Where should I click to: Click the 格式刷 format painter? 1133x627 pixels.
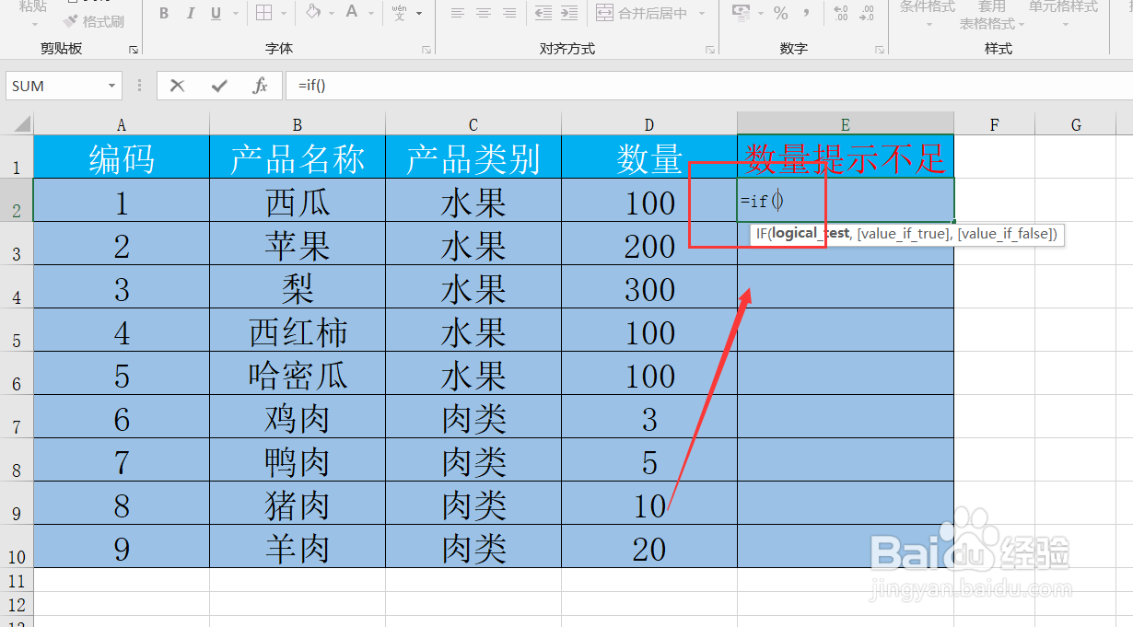94,21
